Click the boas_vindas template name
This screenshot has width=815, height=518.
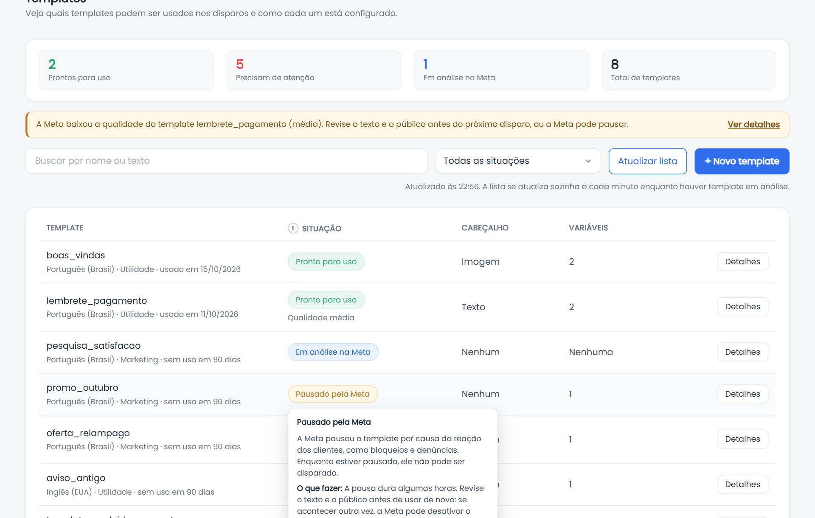(76, 255)
